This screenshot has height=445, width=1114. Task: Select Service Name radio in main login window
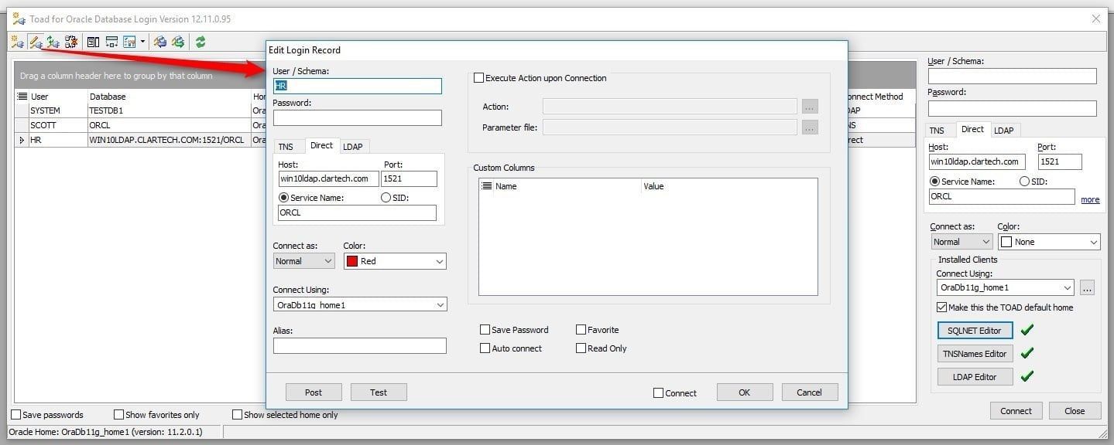[935, 182]
